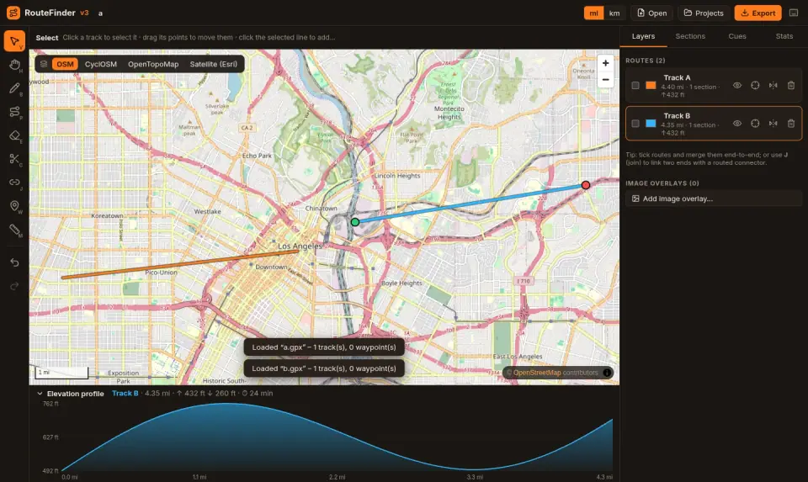
Task: Switch units to miles
Action: (x=593, y=13)
